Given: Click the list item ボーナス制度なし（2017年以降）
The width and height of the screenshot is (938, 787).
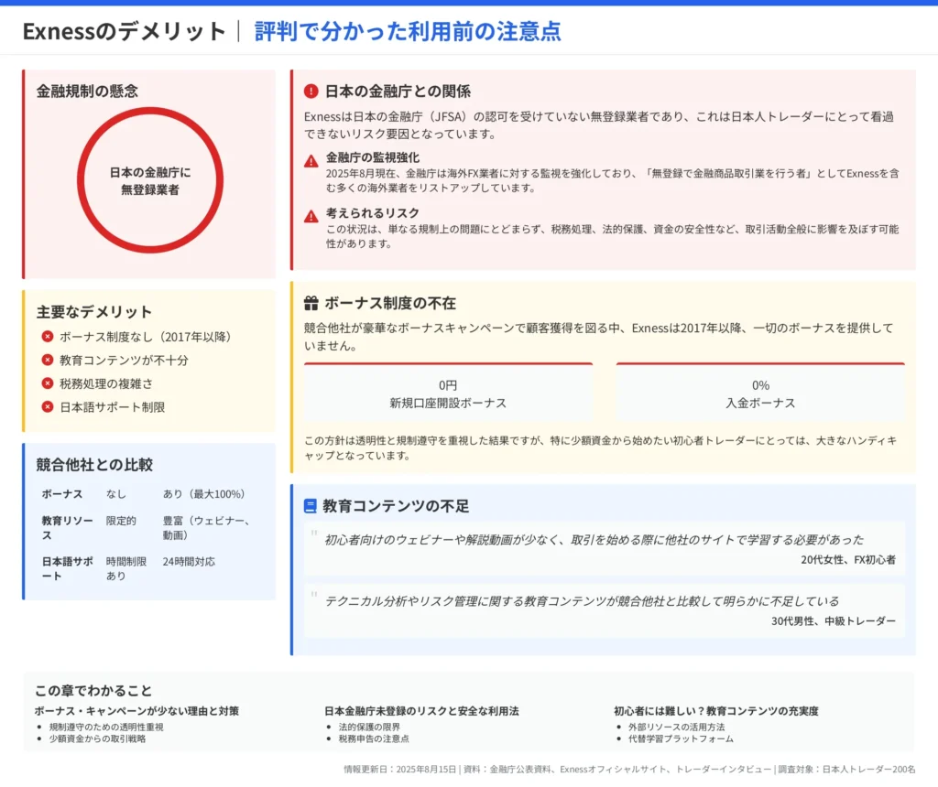Looking at the screenshot, I should click(x=146, y=337).
